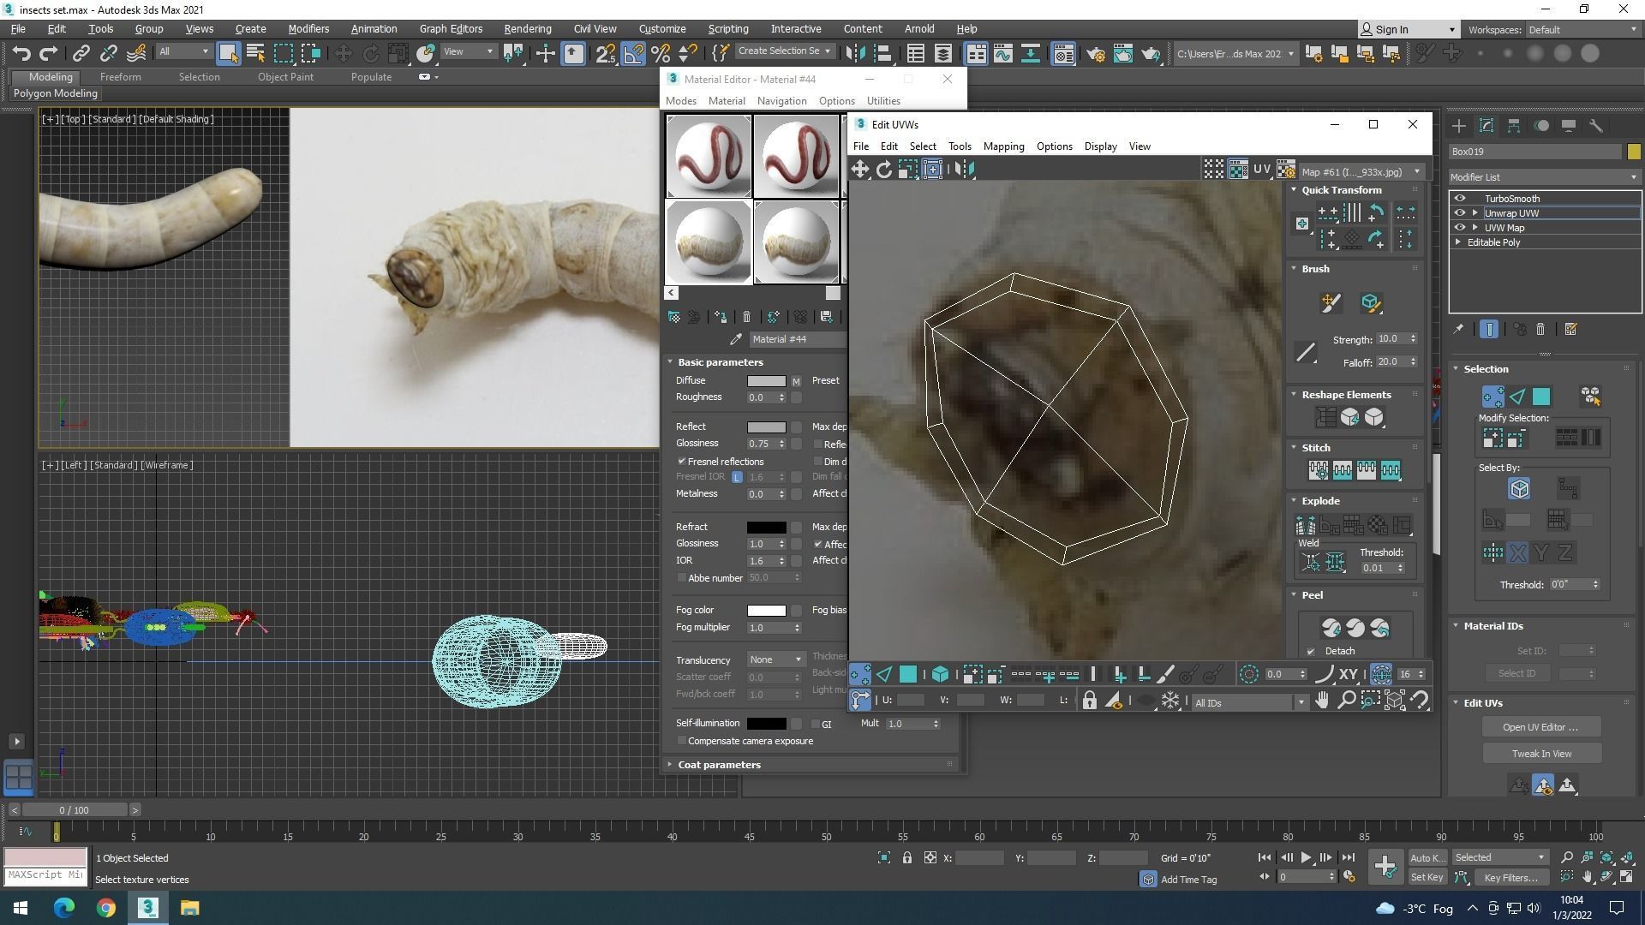Click the Pan hand tool in Edit UVWs
1645x925 pixels.
[1322, 701]
